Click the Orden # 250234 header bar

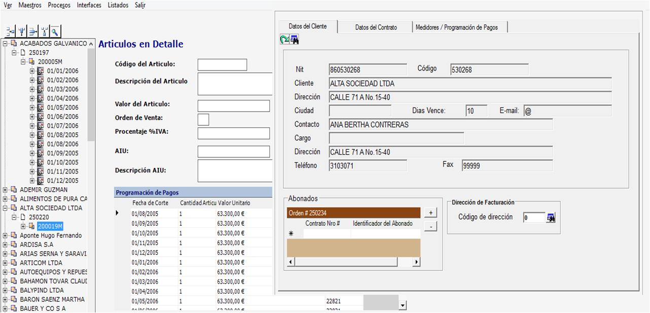click(354, 213)
